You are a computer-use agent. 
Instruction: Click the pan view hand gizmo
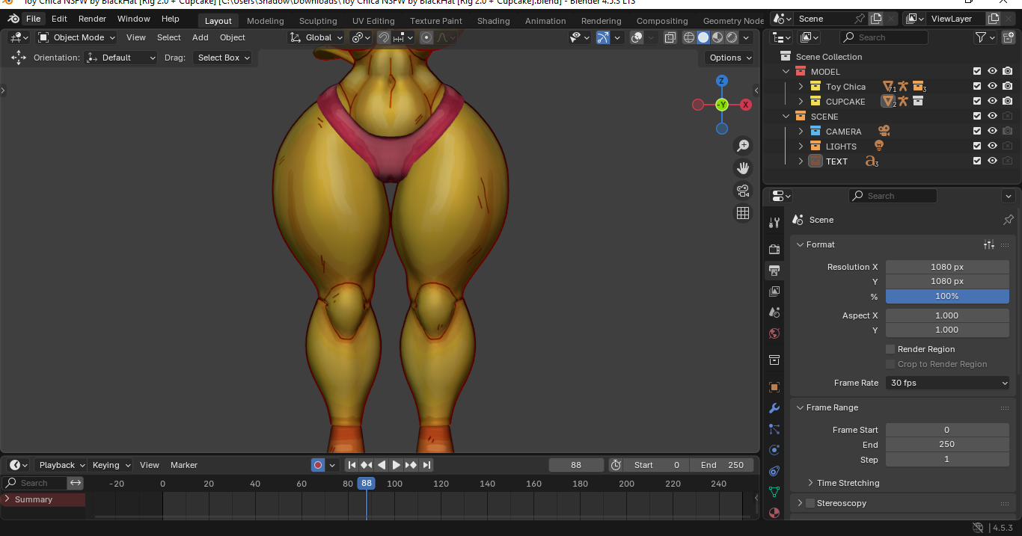click(743, 168)
